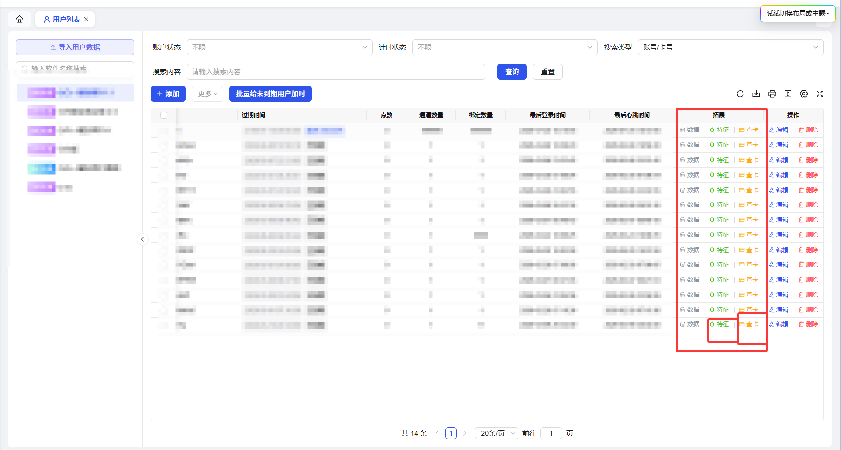Refresh the table with the reload icon
Screen dimensions: 841x450
point(740,94)
